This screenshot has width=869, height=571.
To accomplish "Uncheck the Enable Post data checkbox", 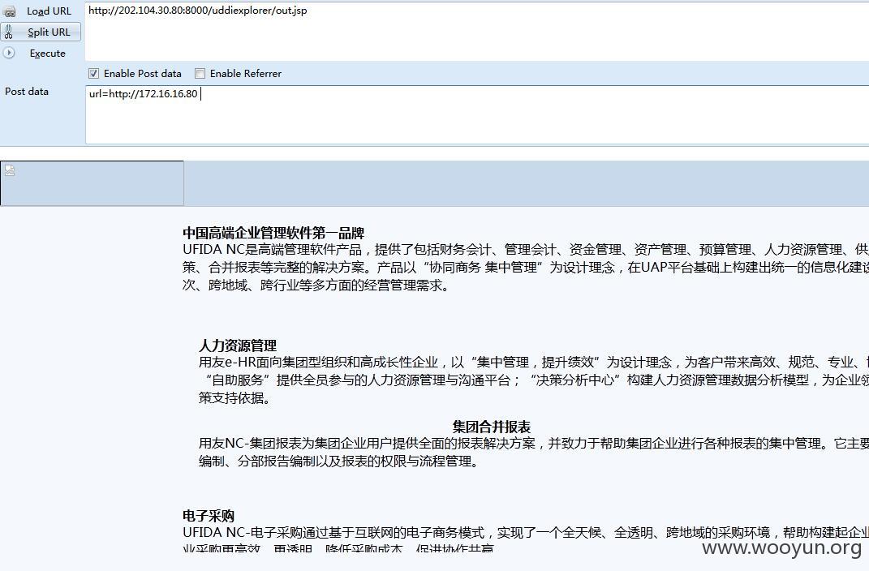I will (93, 73).
